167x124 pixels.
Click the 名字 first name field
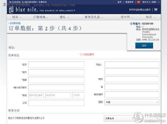[x=57, y=65]
